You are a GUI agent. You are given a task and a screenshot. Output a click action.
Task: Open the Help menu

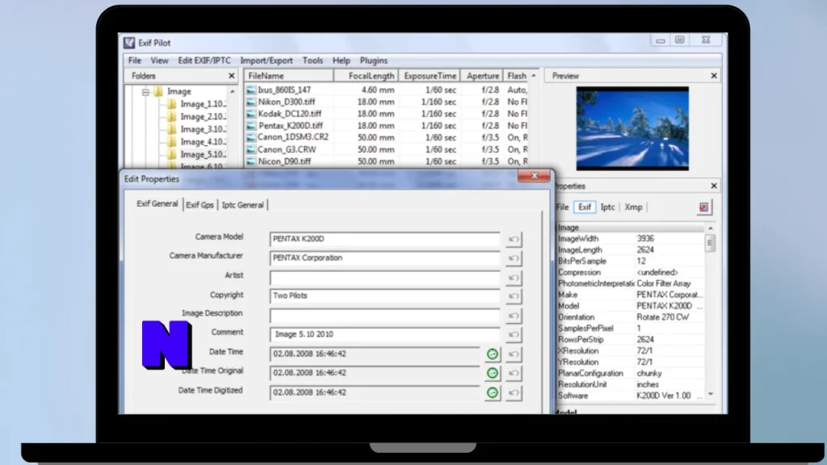342,61
